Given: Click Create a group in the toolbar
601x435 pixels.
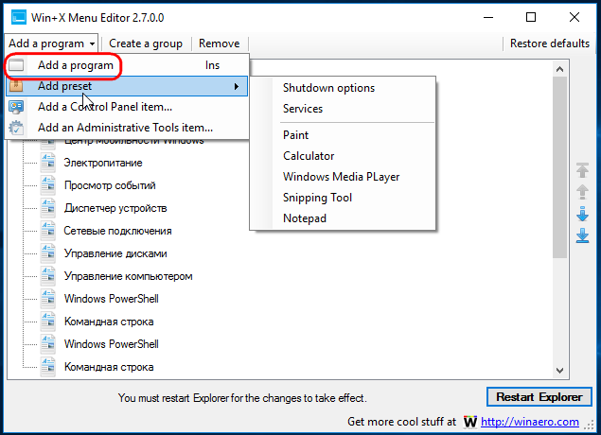Looking at the screenshot, I should click(x=146, y=43).
